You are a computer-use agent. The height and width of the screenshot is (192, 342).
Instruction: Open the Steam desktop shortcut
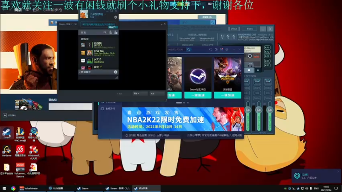pyautogui.click(x=6, y=133)
